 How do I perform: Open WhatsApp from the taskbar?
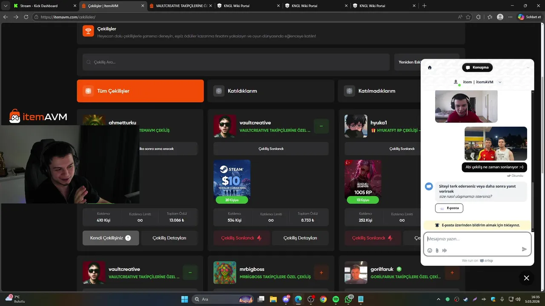coord(348,299)
